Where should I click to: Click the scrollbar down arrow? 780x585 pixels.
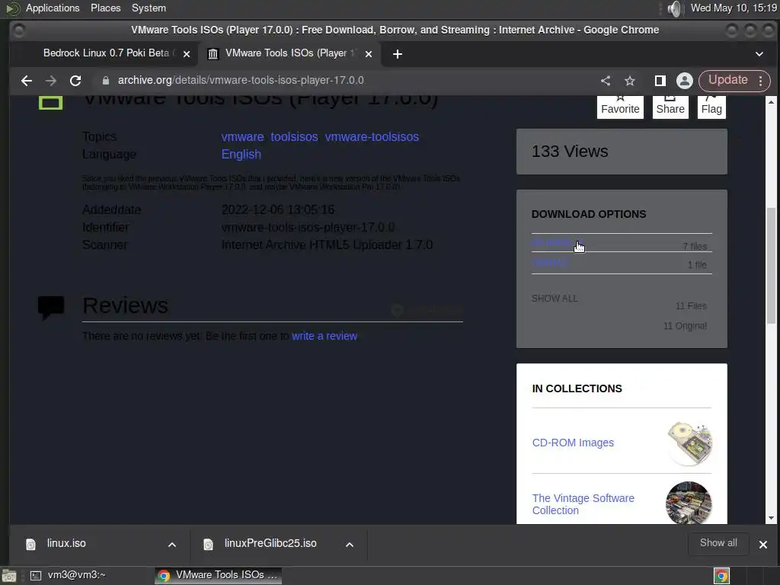(x=771, y=518)
